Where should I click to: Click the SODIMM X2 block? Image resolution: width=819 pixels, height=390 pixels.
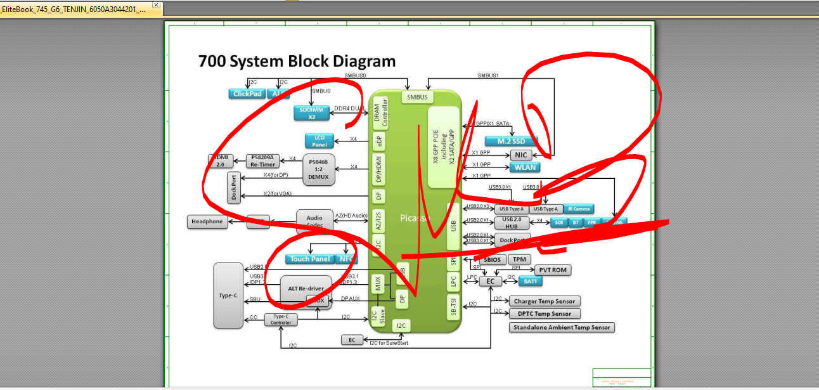pyautogui.click(x=311, y=113)
